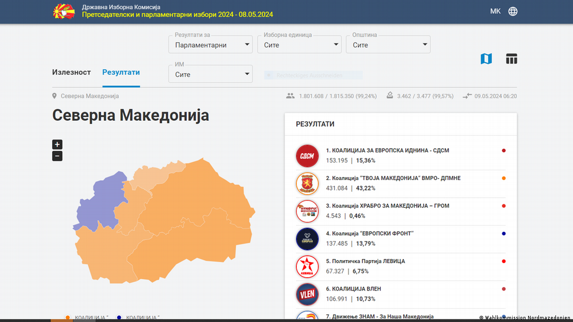Zoom out on the map
The height and width of the screenshot is (322, 573).
[x=57, y=156]
